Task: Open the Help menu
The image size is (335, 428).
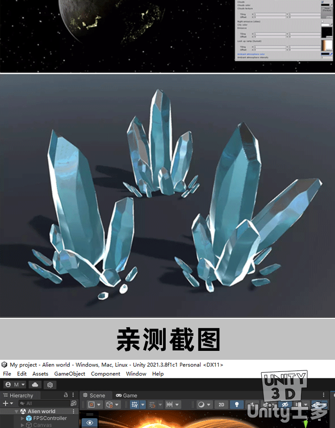Action: coord(158,374)
